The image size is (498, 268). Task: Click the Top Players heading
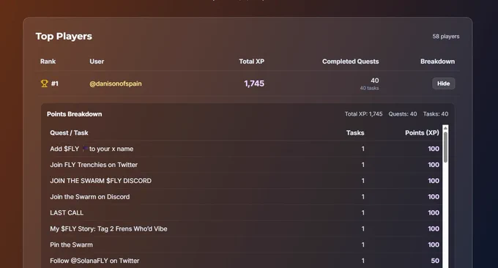point(64,36)
